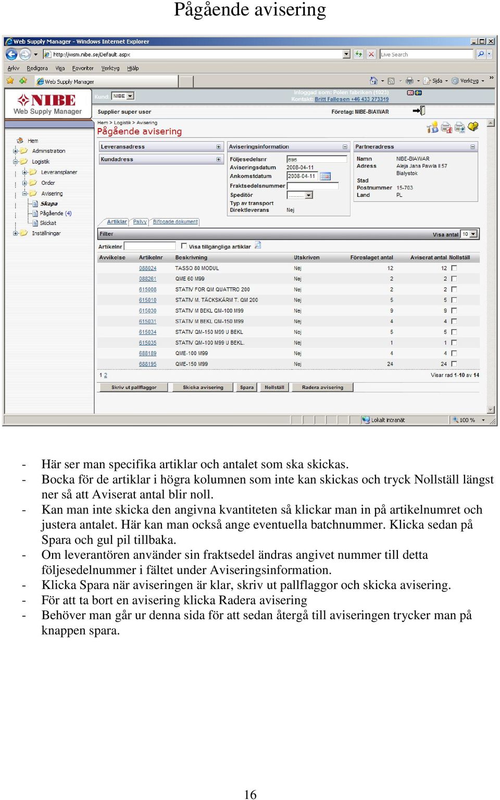
Task: Check Nollställ box for article 615010
Action: click(454, 300)
